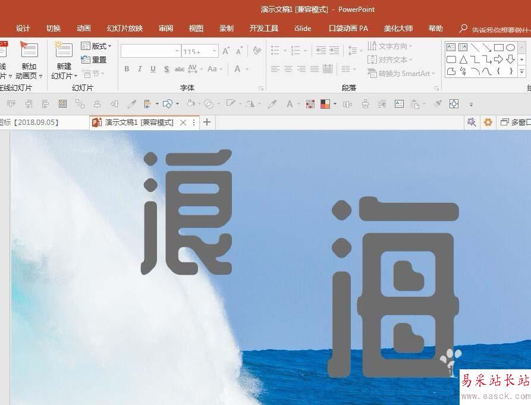Screen dimensions: 531x405
Task: Open the 开发工具 ribbon tab
Action: (264, 28)
